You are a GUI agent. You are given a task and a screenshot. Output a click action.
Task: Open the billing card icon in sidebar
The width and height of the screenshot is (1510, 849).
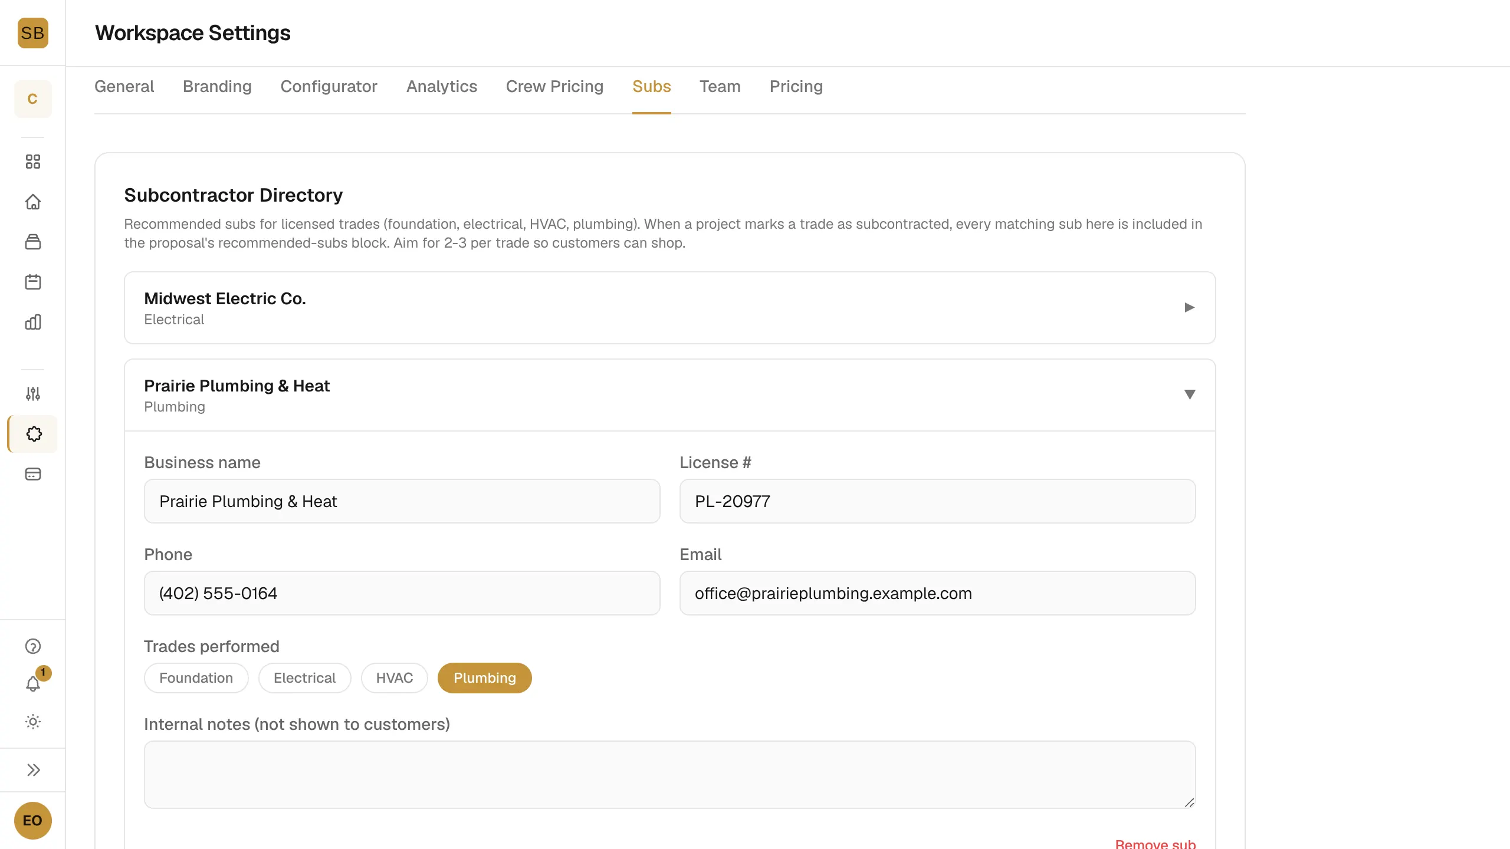[33, 474]
